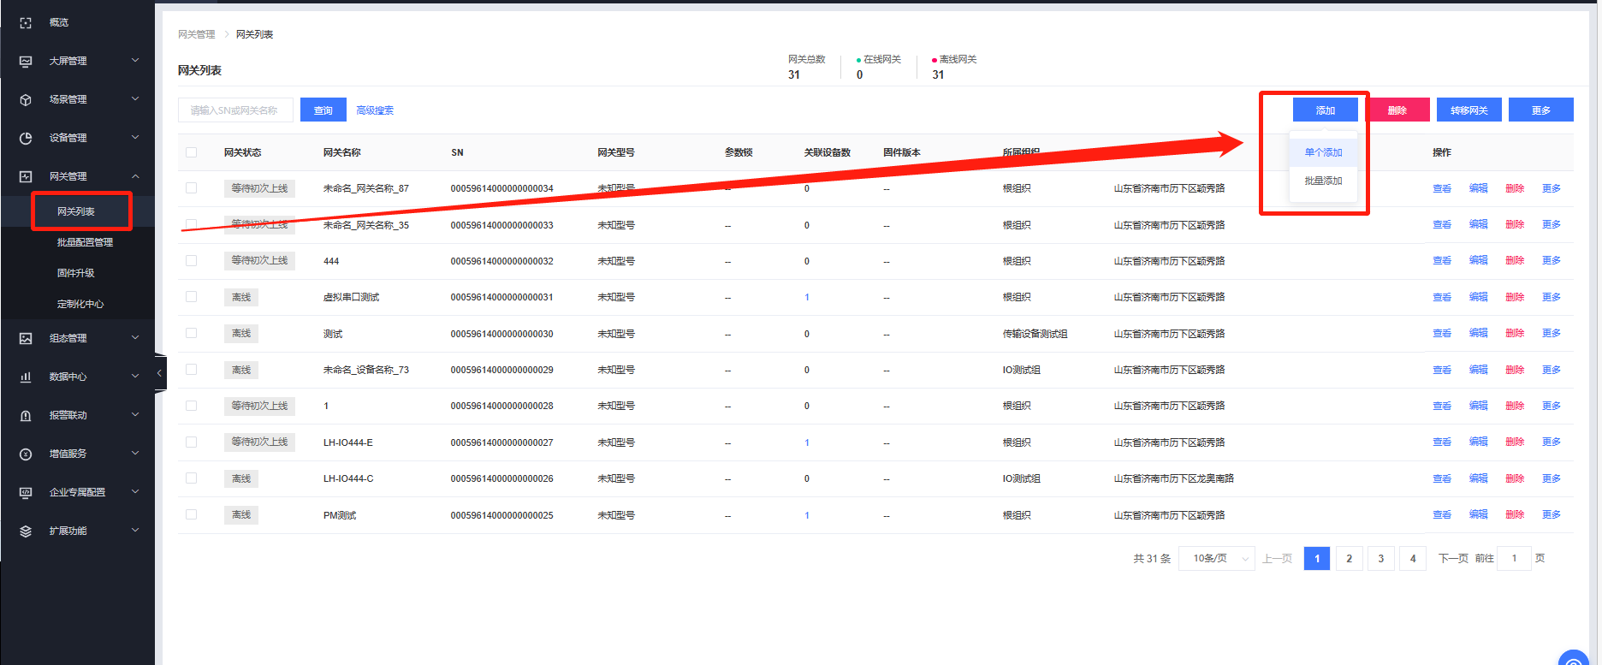Screen dimensions: 1602x665
Task: Collapse the sidebar with the arrow handle
Action: click(159, 373)
